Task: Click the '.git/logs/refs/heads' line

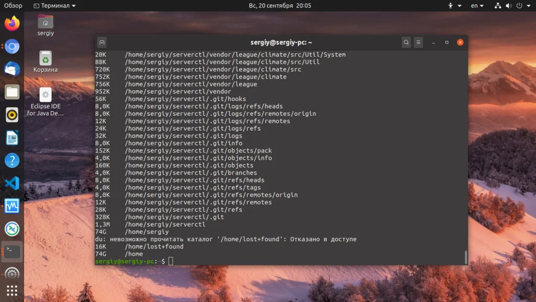Action: coord(189,106)
